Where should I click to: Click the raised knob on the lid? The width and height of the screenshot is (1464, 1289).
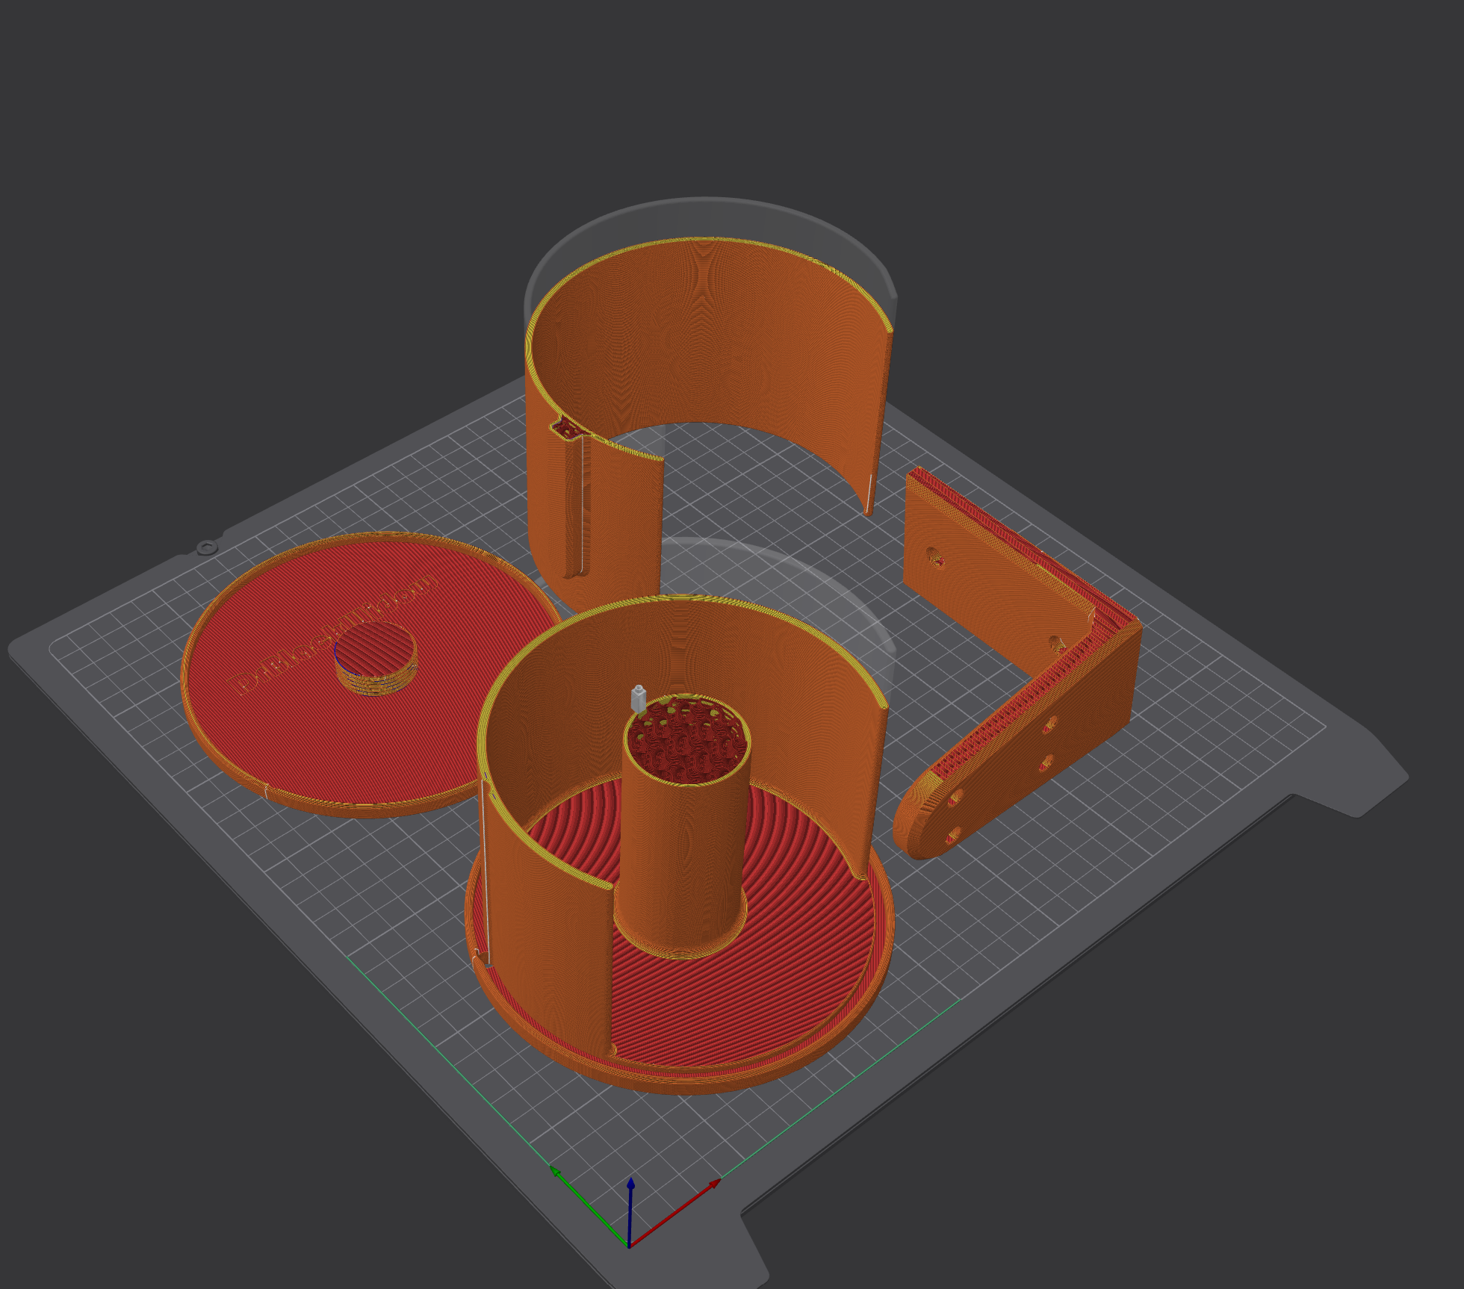coord(375,659)
